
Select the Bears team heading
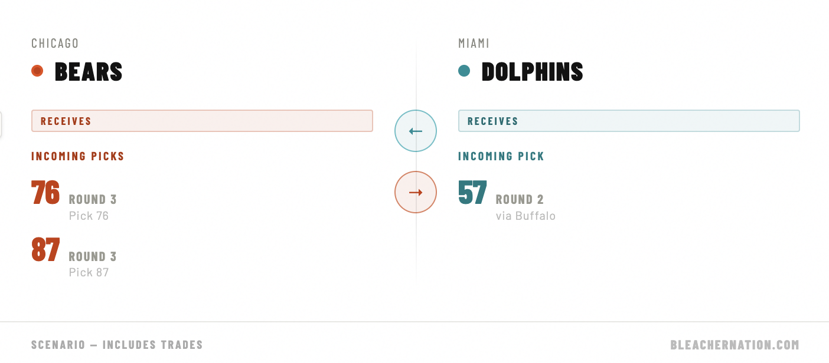[89, 72]
